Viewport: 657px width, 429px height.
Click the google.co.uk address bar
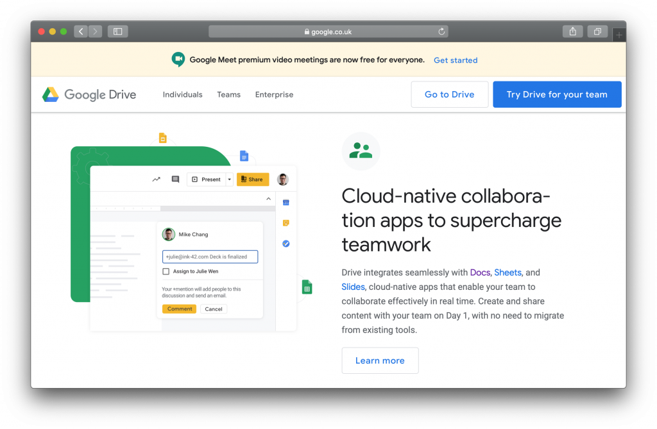[328, 31]
